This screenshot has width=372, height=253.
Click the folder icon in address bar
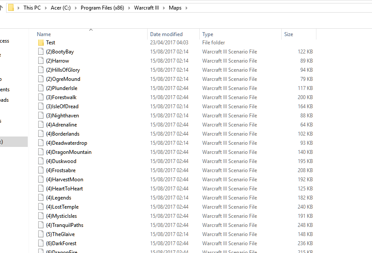(x=11, y=7)
